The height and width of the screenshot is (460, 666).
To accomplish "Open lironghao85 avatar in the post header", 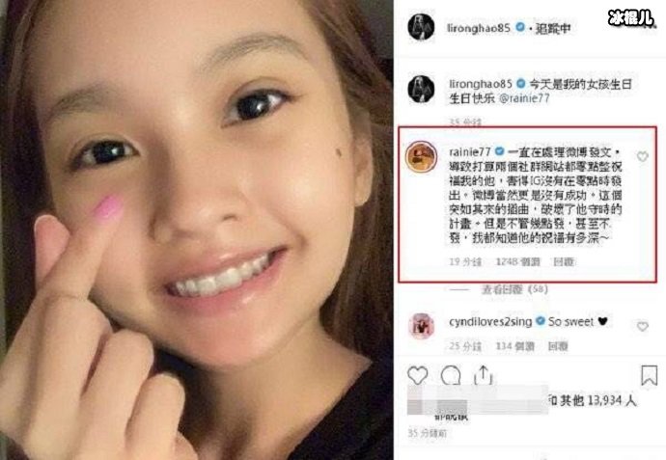I will [421, 27].
